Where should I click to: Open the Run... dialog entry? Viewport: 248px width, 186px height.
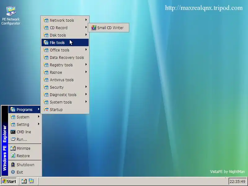(25, 139)
